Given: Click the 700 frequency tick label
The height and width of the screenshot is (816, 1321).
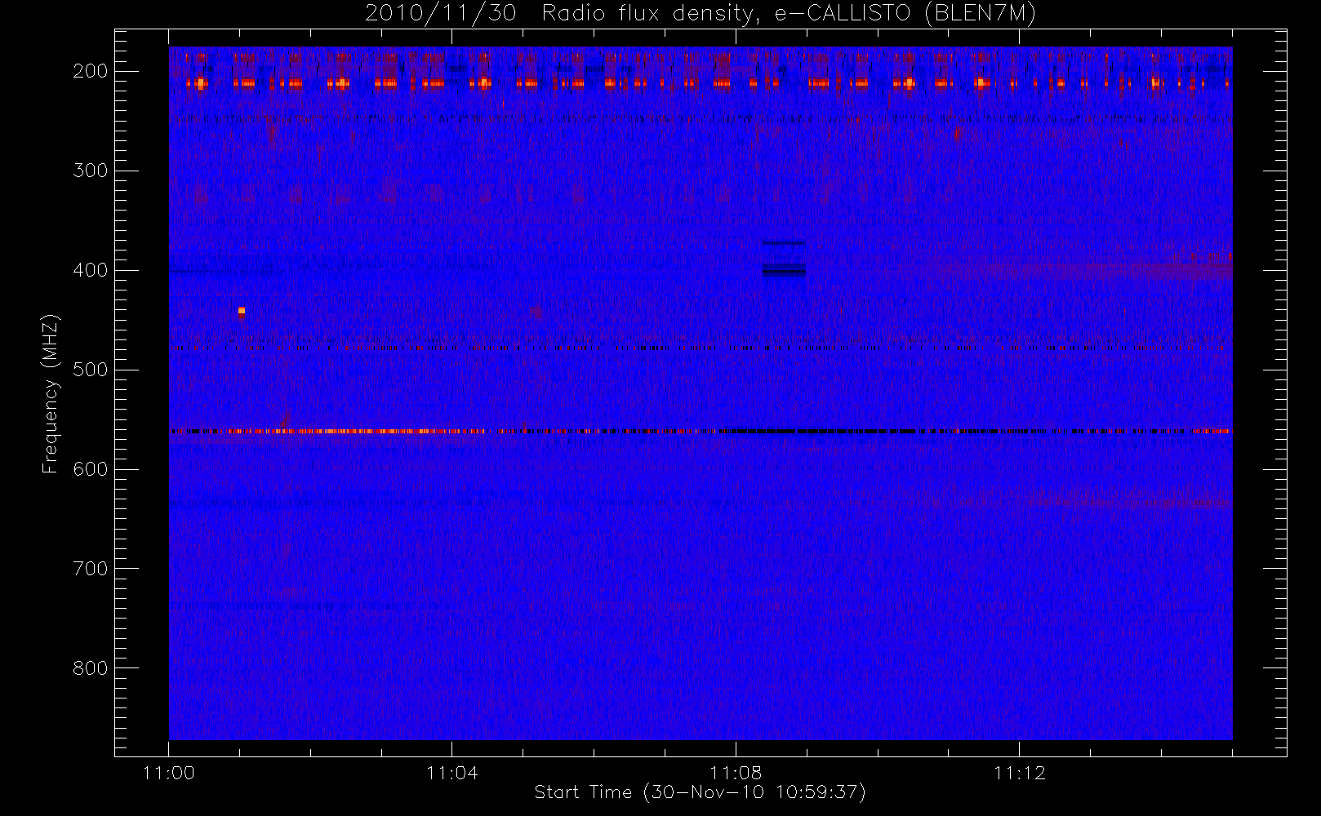Looking at the screenshot, I should pyautogui.click(x=91, y=569).
